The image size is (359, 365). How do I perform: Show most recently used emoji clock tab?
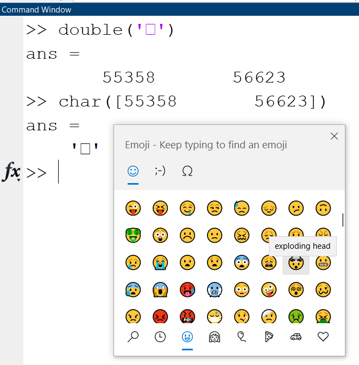(160, 337)
